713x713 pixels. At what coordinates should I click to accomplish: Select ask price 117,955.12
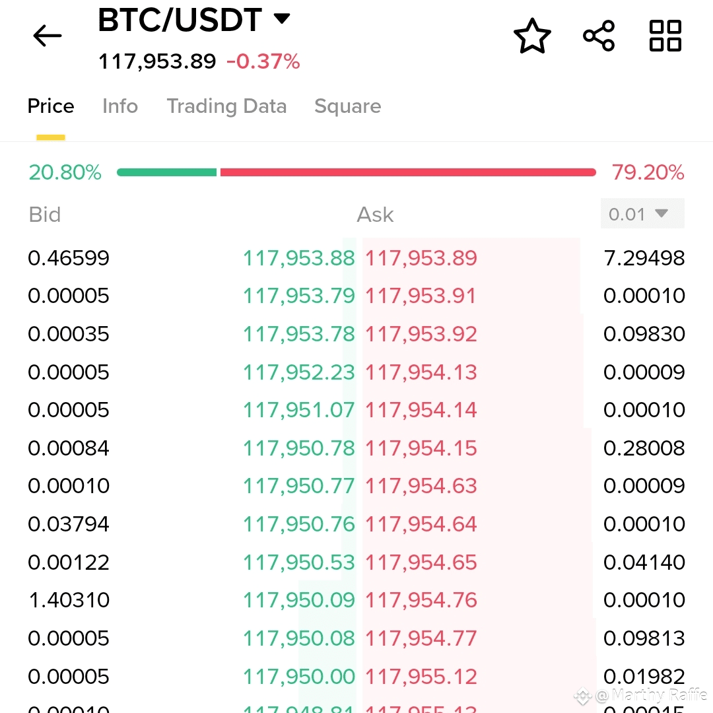[x=421, y=677]
